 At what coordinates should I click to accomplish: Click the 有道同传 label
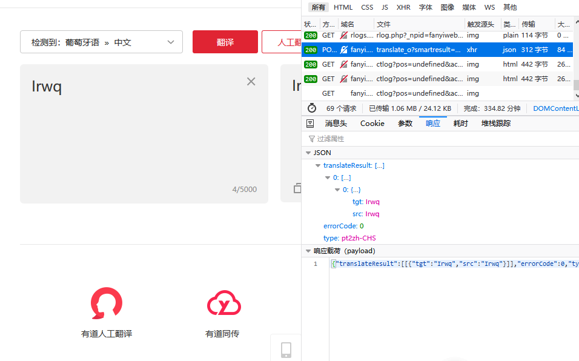click(222, 334)
